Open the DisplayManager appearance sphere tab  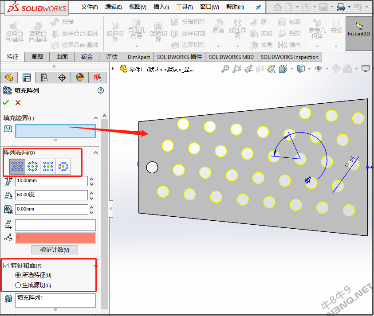80,78
